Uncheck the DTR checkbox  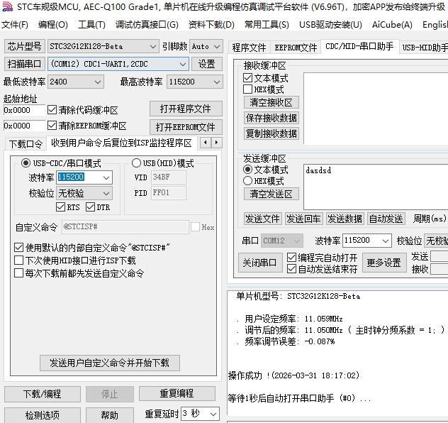pyautogui.click(x=90, y=207)
